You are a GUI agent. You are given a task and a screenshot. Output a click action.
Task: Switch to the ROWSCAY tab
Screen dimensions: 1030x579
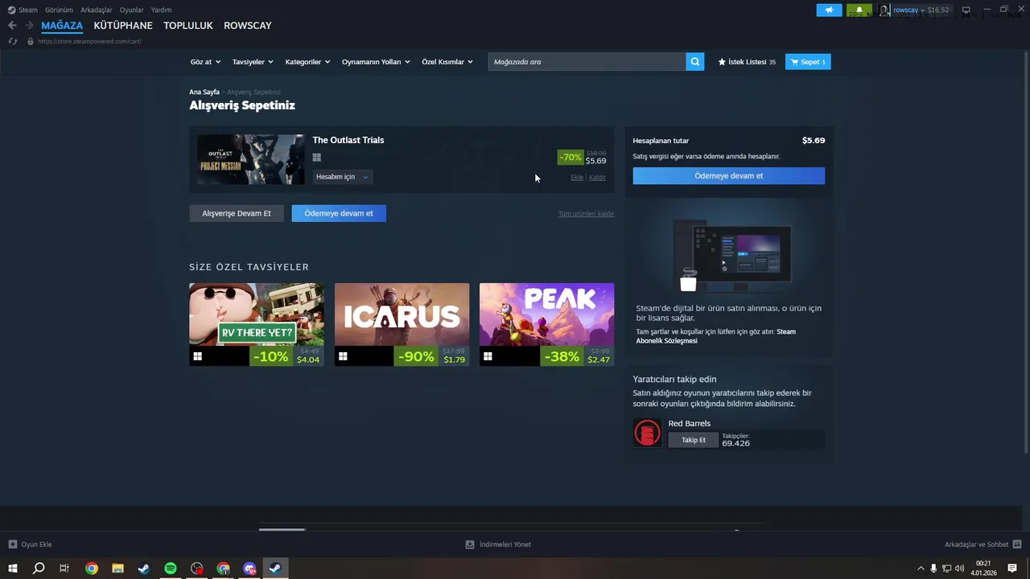248,26
